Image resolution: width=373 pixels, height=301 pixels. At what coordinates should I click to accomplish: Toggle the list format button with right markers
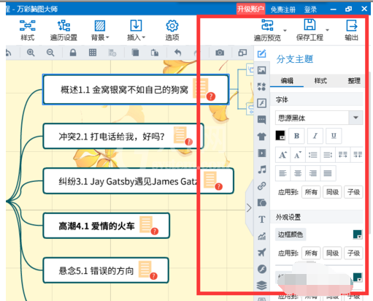[328, 155]
